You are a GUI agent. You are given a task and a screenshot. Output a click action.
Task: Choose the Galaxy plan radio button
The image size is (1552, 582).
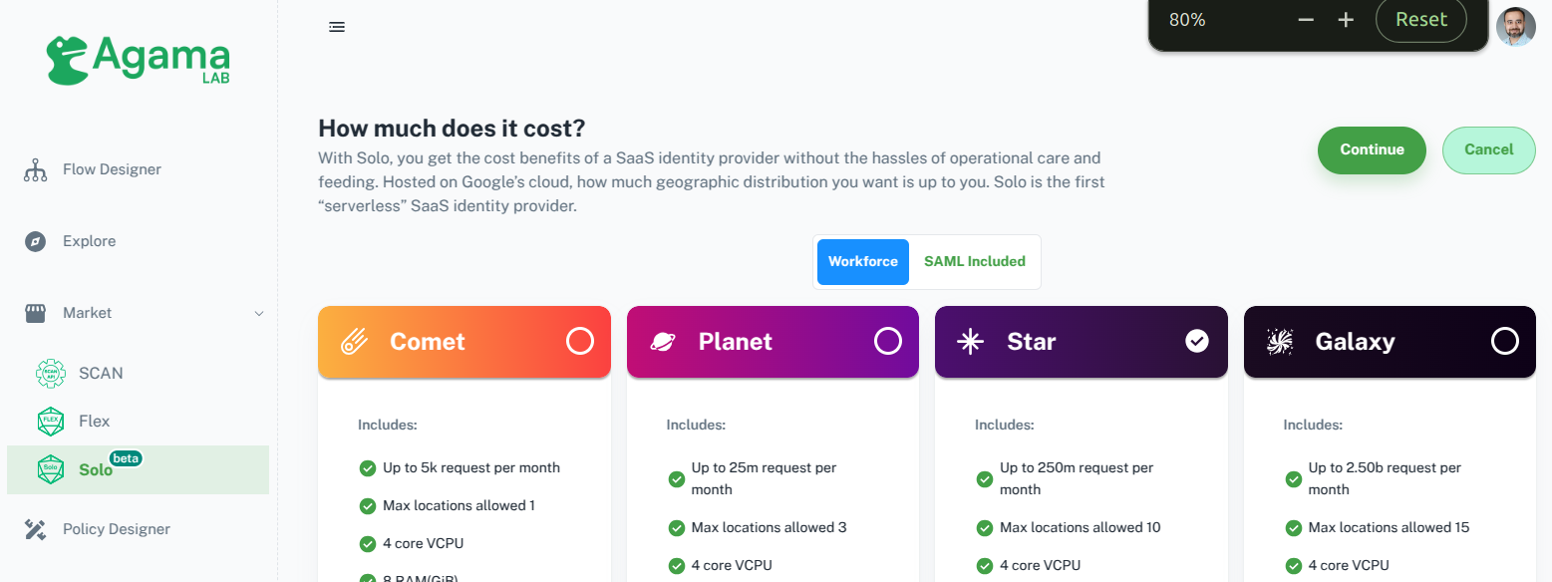[1504, 342]
